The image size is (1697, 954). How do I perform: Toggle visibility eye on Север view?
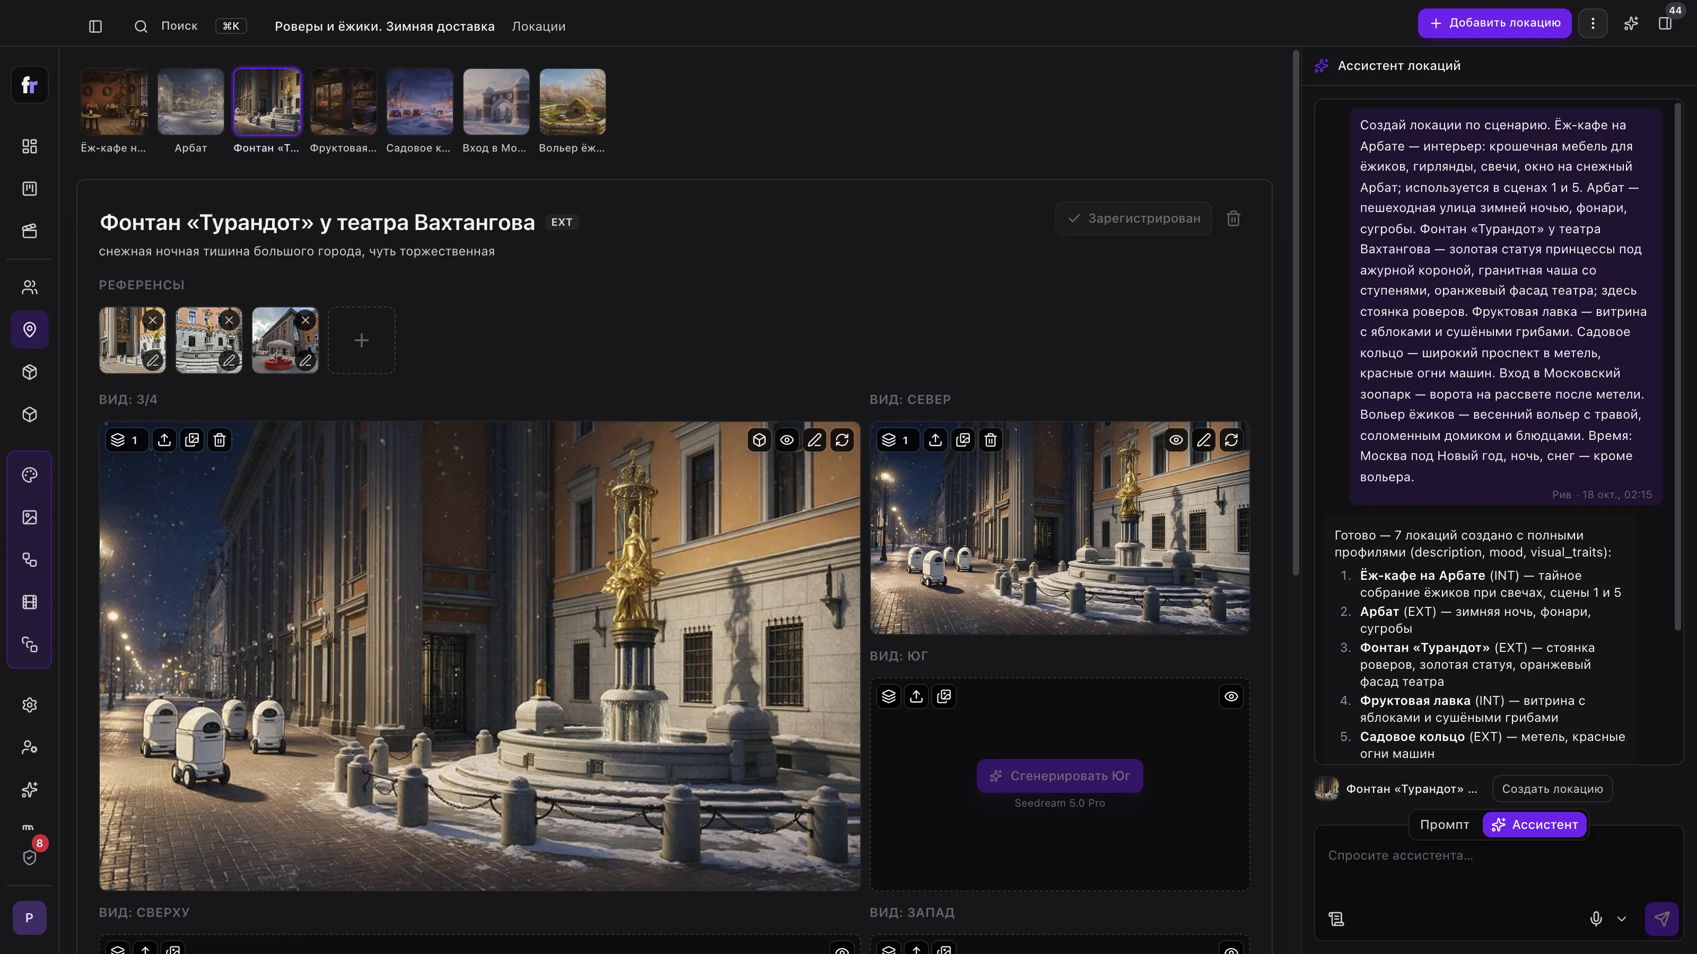(x=1176, y=440)
